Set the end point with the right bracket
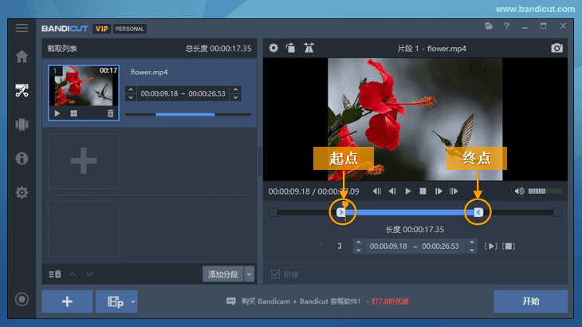This screenshot has height=327, width=582. click(x=340, y=246)
